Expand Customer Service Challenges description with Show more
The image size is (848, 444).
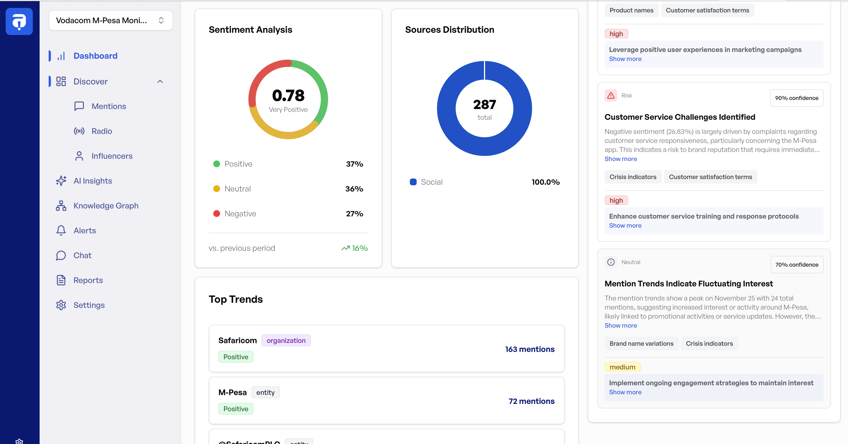[x=621, y=159]
